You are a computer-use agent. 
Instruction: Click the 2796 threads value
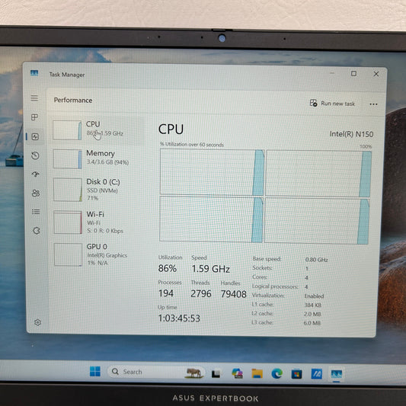[201, 293]
